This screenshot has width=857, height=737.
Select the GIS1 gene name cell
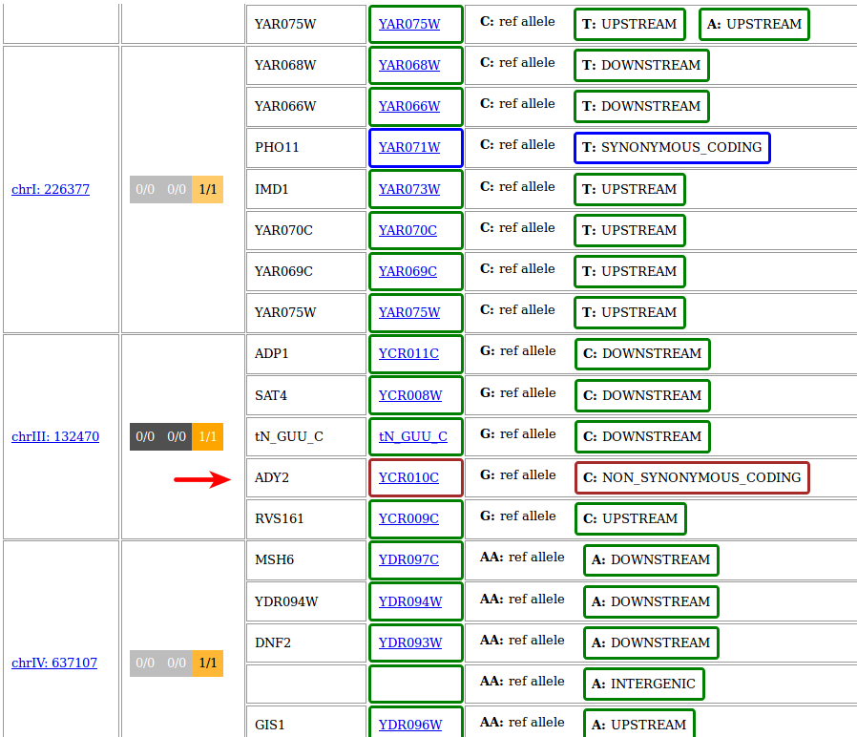point(306,722)
